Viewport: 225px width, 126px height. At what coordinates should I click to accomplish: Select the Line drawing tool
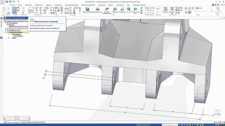pyautogui.click(x=30, y=8)
